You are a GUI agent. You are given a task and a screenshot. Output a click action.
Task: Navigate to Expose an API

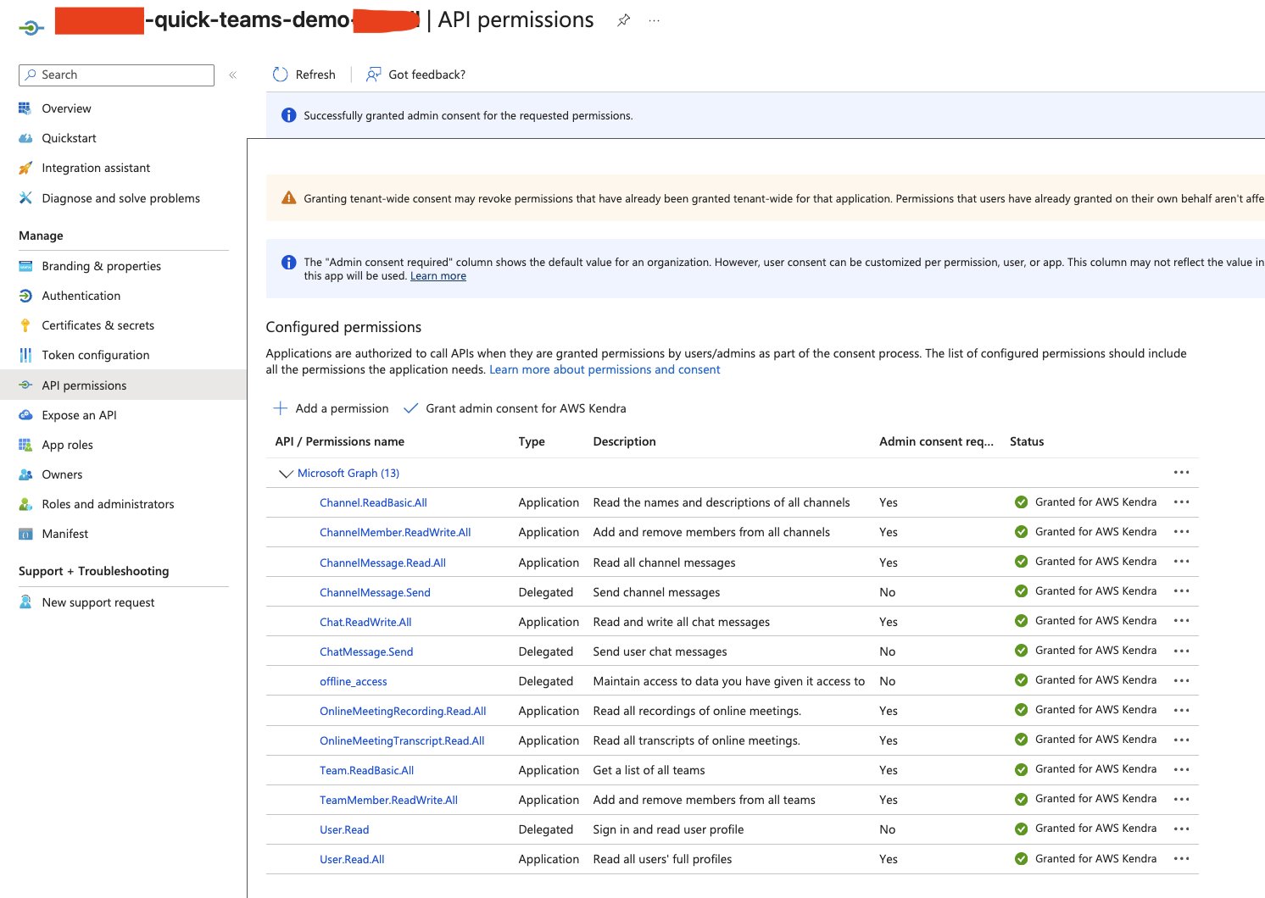(x=79, y=414)
